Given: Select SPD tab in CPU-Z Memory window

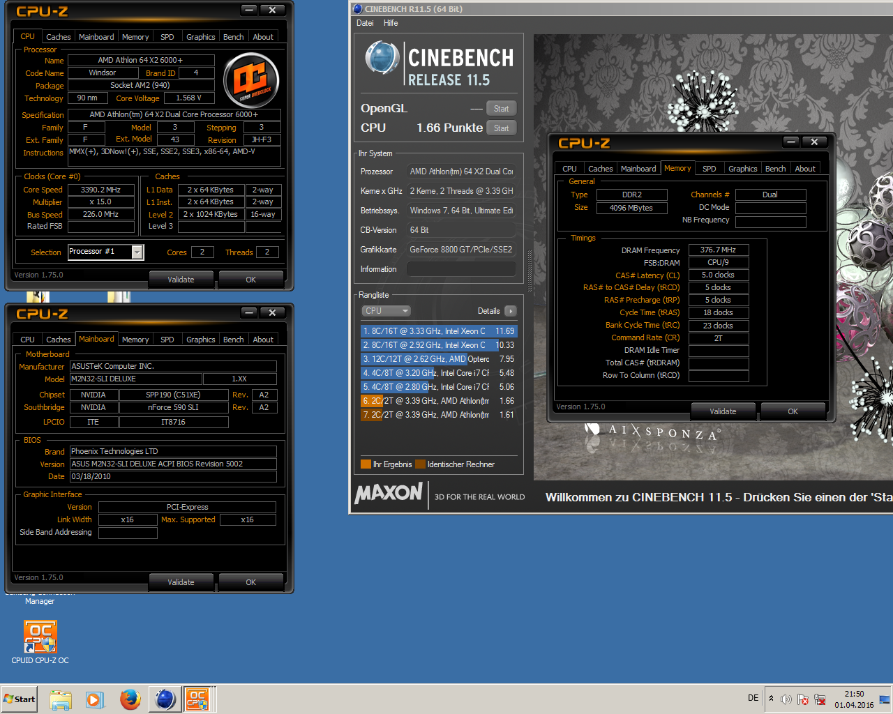Looking at the screenshot, I should pyautogui.click(x=710, y=169).
